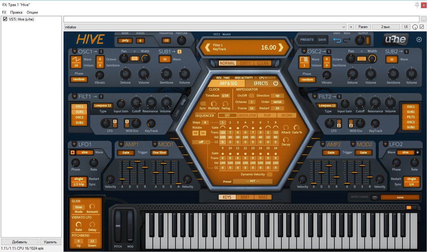Click the sequencer rotate left arrow

196,133
